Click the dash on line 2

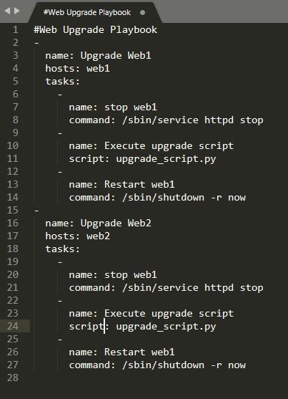tap(36, 43)
